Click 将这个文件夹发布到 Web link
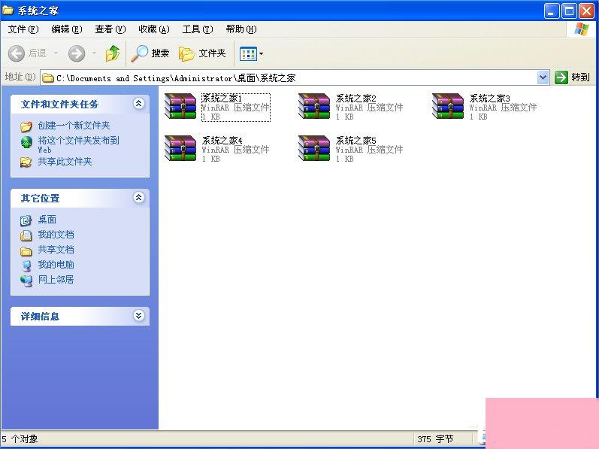This screenshot has width=599, height=449. point(78,144)
